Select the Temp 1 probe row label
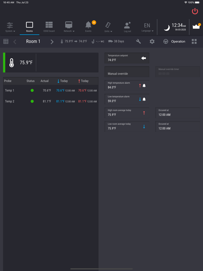The image size is (203, 271). click(x=10, y=91)
